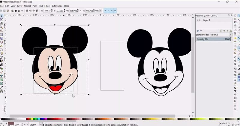Click the fill color indicator swatch
This screenshot has height=126, width=240.
(11, 123)
